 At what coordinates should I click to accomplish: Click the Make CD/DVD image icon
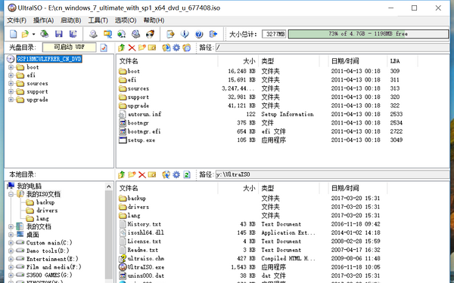[x=93, y=34]
